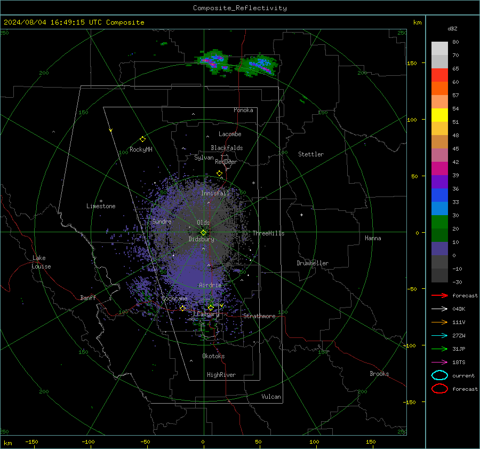
Task: Click the red 'forecast' ellipse legend icon
Action: (439, 389)
